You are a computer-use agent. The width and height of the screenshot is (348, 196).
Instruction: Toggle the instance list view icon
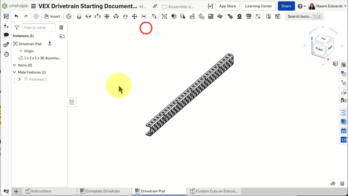(x=61, y=27)
